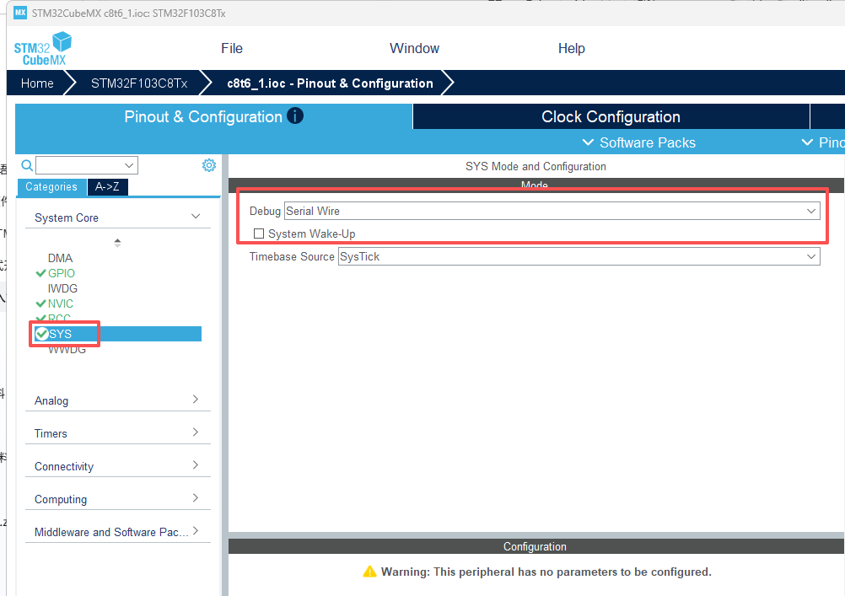The height and width of the screenshot is (596, 845).
Task: Go to Home breadcrumb
Action: (37, 83)
